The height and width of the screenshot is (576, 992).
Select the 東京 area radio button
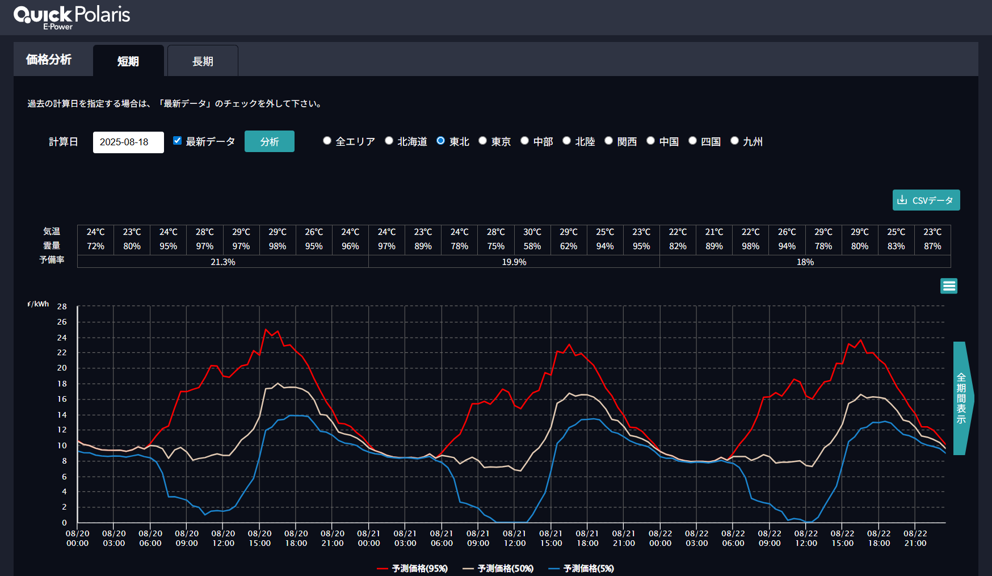(x=482, y=141)
